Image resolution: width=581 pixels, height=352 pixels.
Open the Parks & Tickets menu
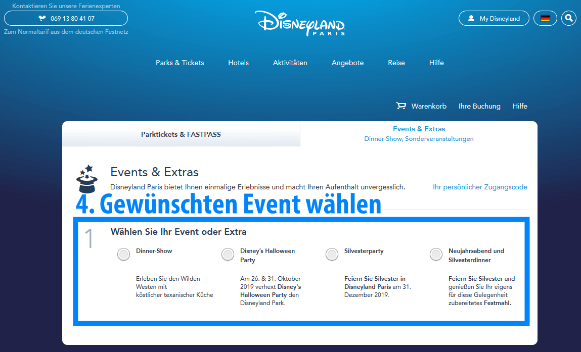(180, 63)
